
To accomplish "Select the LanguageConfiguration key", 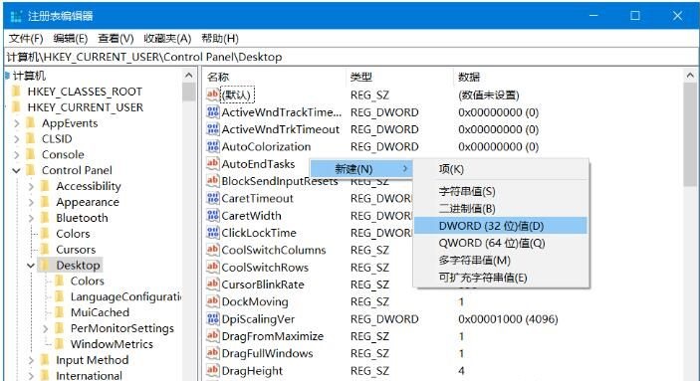I will [x=125, y=296].
